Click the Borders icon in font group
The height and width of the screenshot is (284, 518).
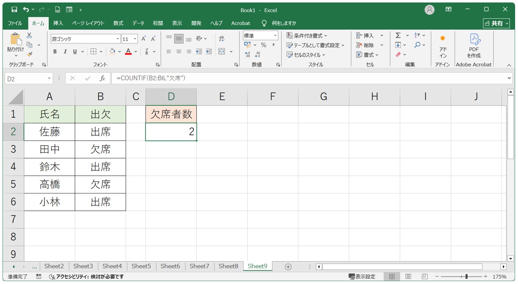coord(93,52)
